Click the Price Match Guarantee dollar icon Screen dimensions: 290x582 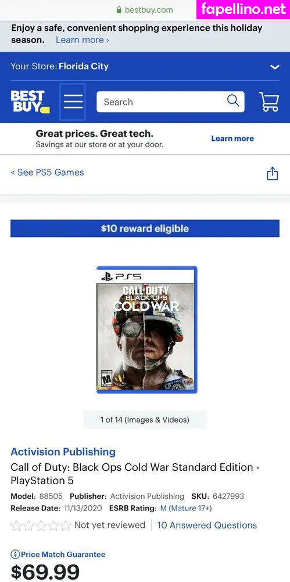coord(15,555)
